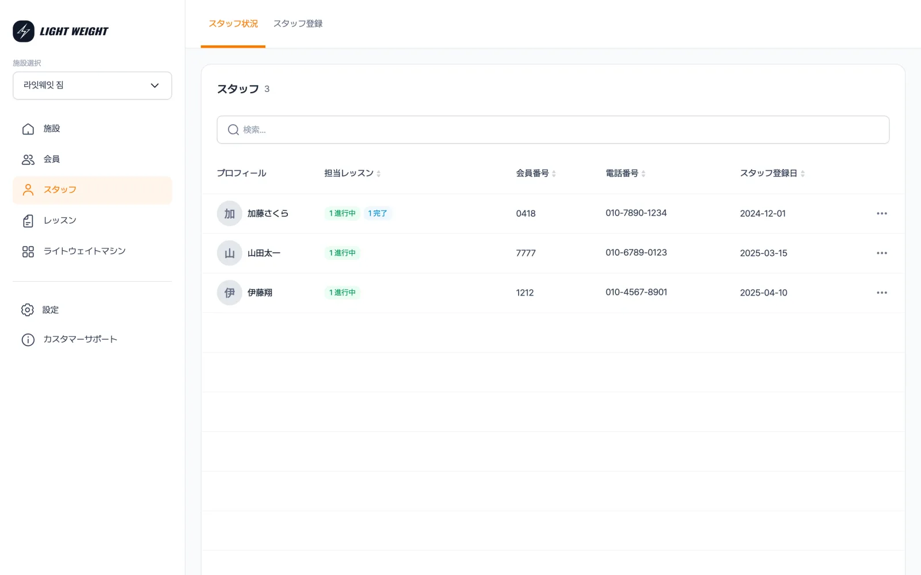Click registration date 2025-04-10
Viewport: 921px width, 575px height.
(763, 293)
